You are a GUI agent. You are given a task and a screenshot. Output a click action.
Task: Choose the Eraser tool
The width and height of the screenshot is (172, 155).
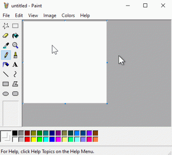6,36
